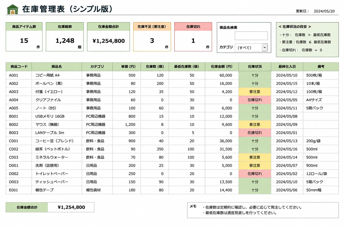Image resolution: width=344 pixels, height=229 pixels.
Task: Click the 商品名検索 input box
Action: [251, 36]
